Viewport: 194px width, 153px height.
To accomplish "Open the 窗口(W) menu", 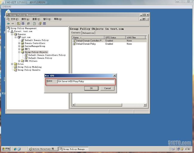I will coord(47,19).
